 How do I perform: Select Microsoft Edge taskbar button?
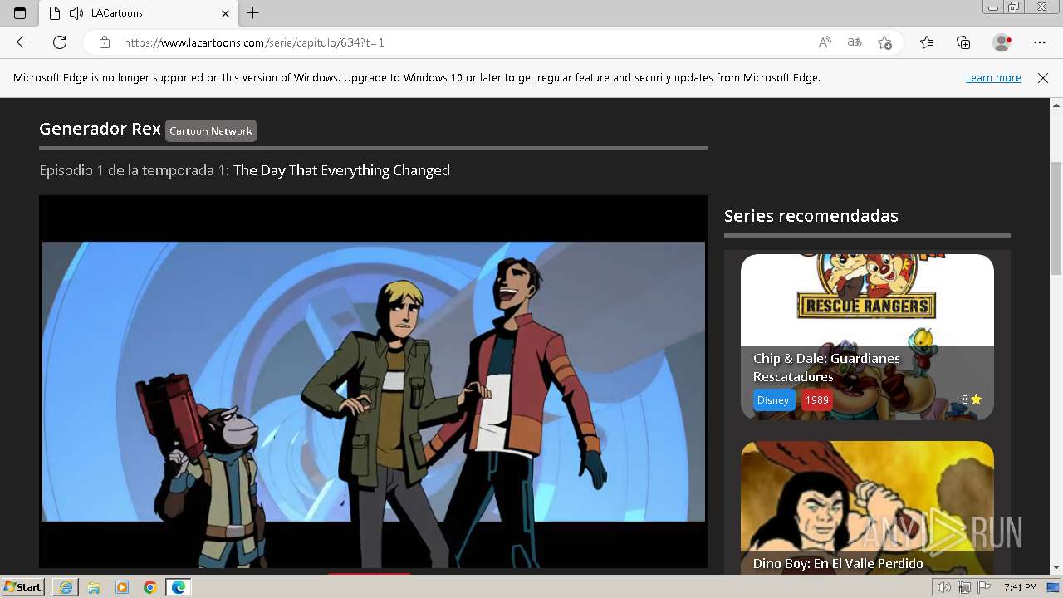pos(179,587)
